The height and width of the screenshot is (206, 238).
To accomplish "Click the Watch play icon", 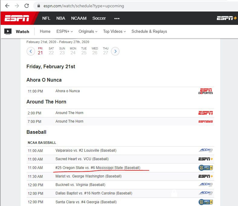I will [8, 31].
